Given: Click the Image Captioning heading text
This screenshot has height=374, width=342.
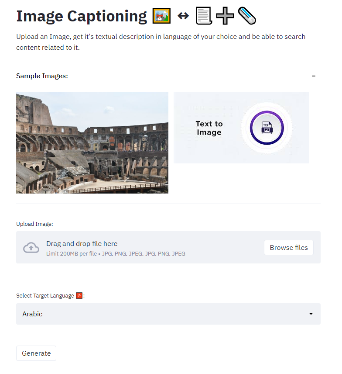Looking at the screenshot, I should (x=82, y=16).
